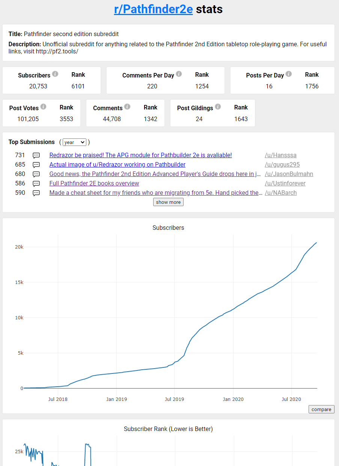Viewport: 339px width, 466px height.
Task: Open 'Full Pathfinder 2E books overview' post
Action: pyautogui.click(x=94, y=183)
